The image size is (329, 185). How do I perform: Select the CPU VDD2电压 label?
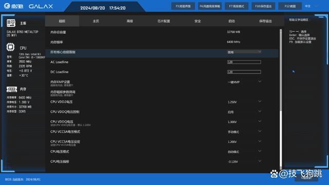pyautogui.click(x=62, y=102)
